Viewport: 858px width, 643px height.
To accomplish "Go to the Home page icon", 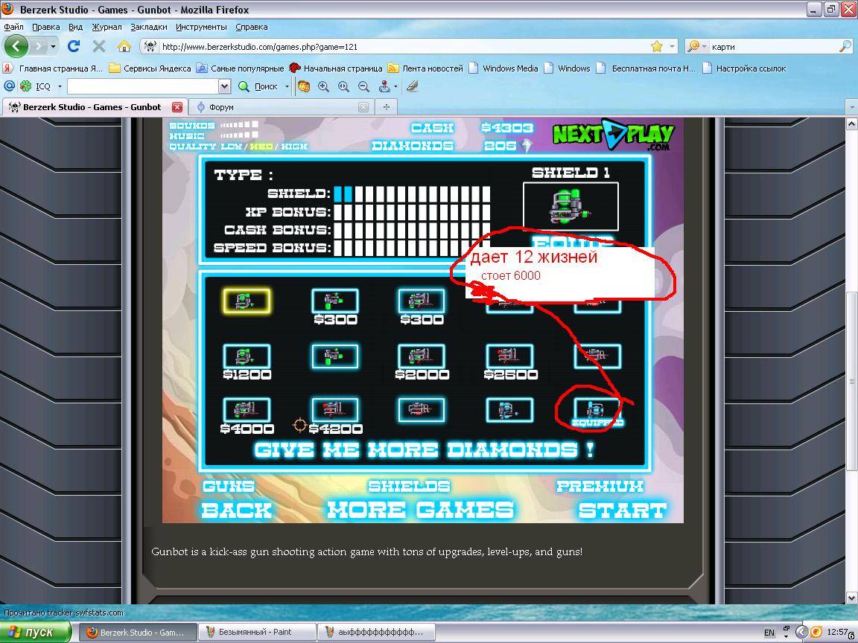I will pos(124,46).
